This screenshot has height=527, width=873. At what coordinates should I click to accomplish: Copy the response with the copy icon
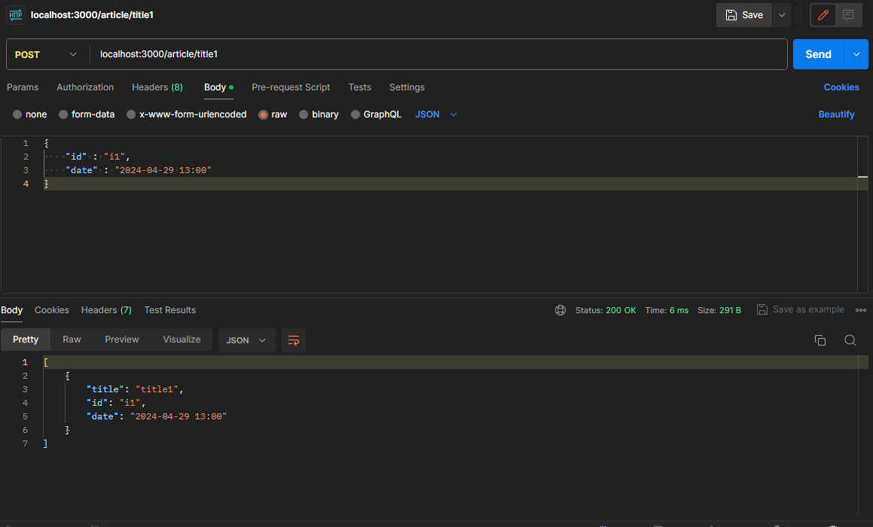click(x=820, y=340)
